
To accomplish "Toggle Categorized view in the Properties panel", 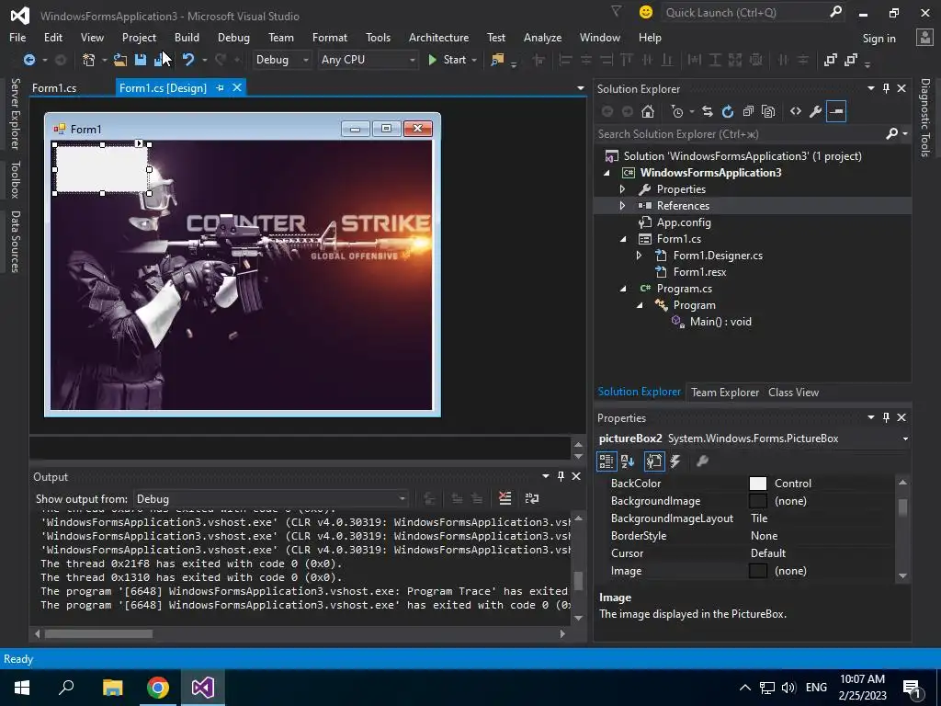I will click(x=607, y=461).
